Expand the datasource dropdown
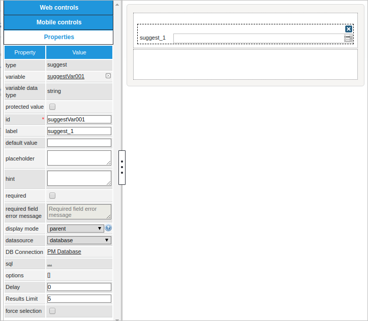 [x=79, y=240]
